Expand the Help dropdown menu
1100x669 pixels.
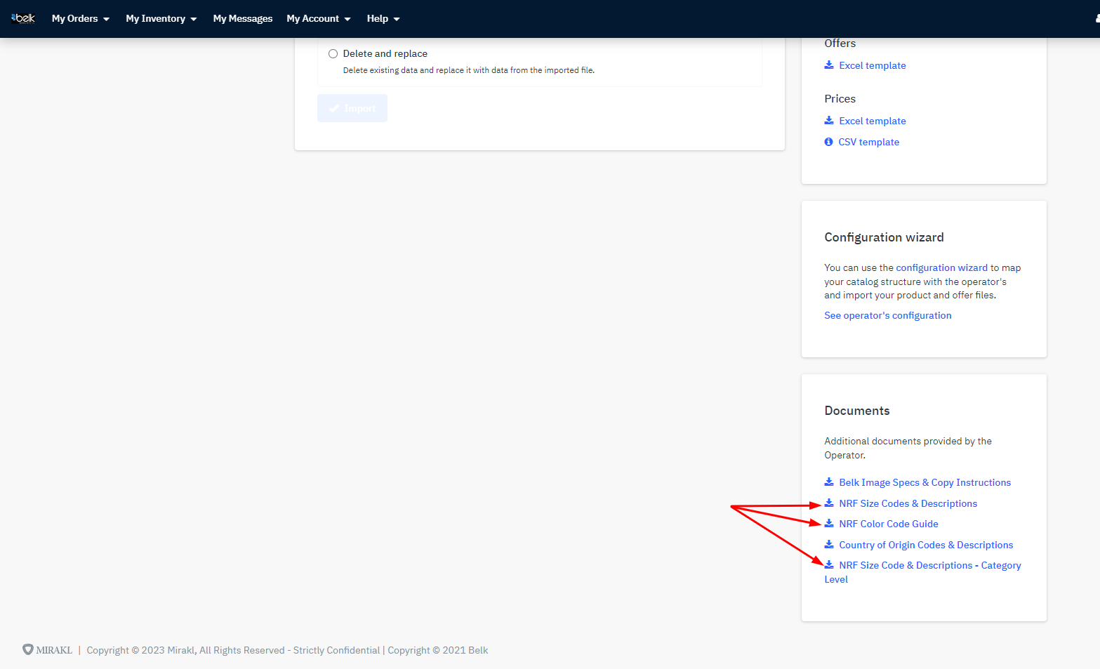point(383,19)
